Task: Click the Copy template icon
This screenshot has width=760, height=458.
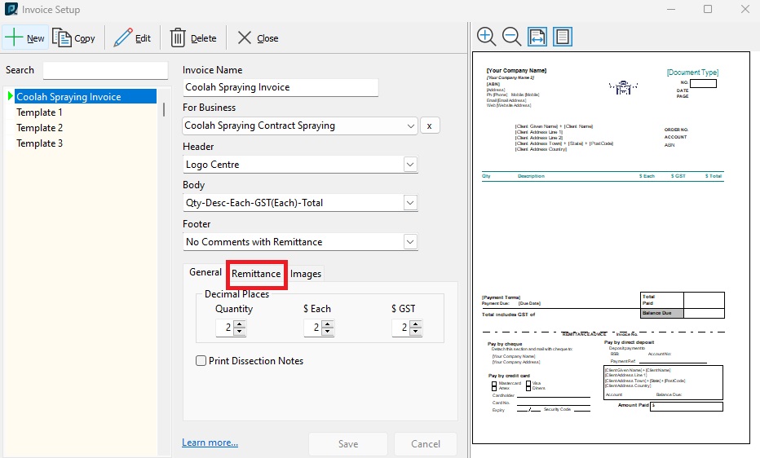Action: click(62, 37)
